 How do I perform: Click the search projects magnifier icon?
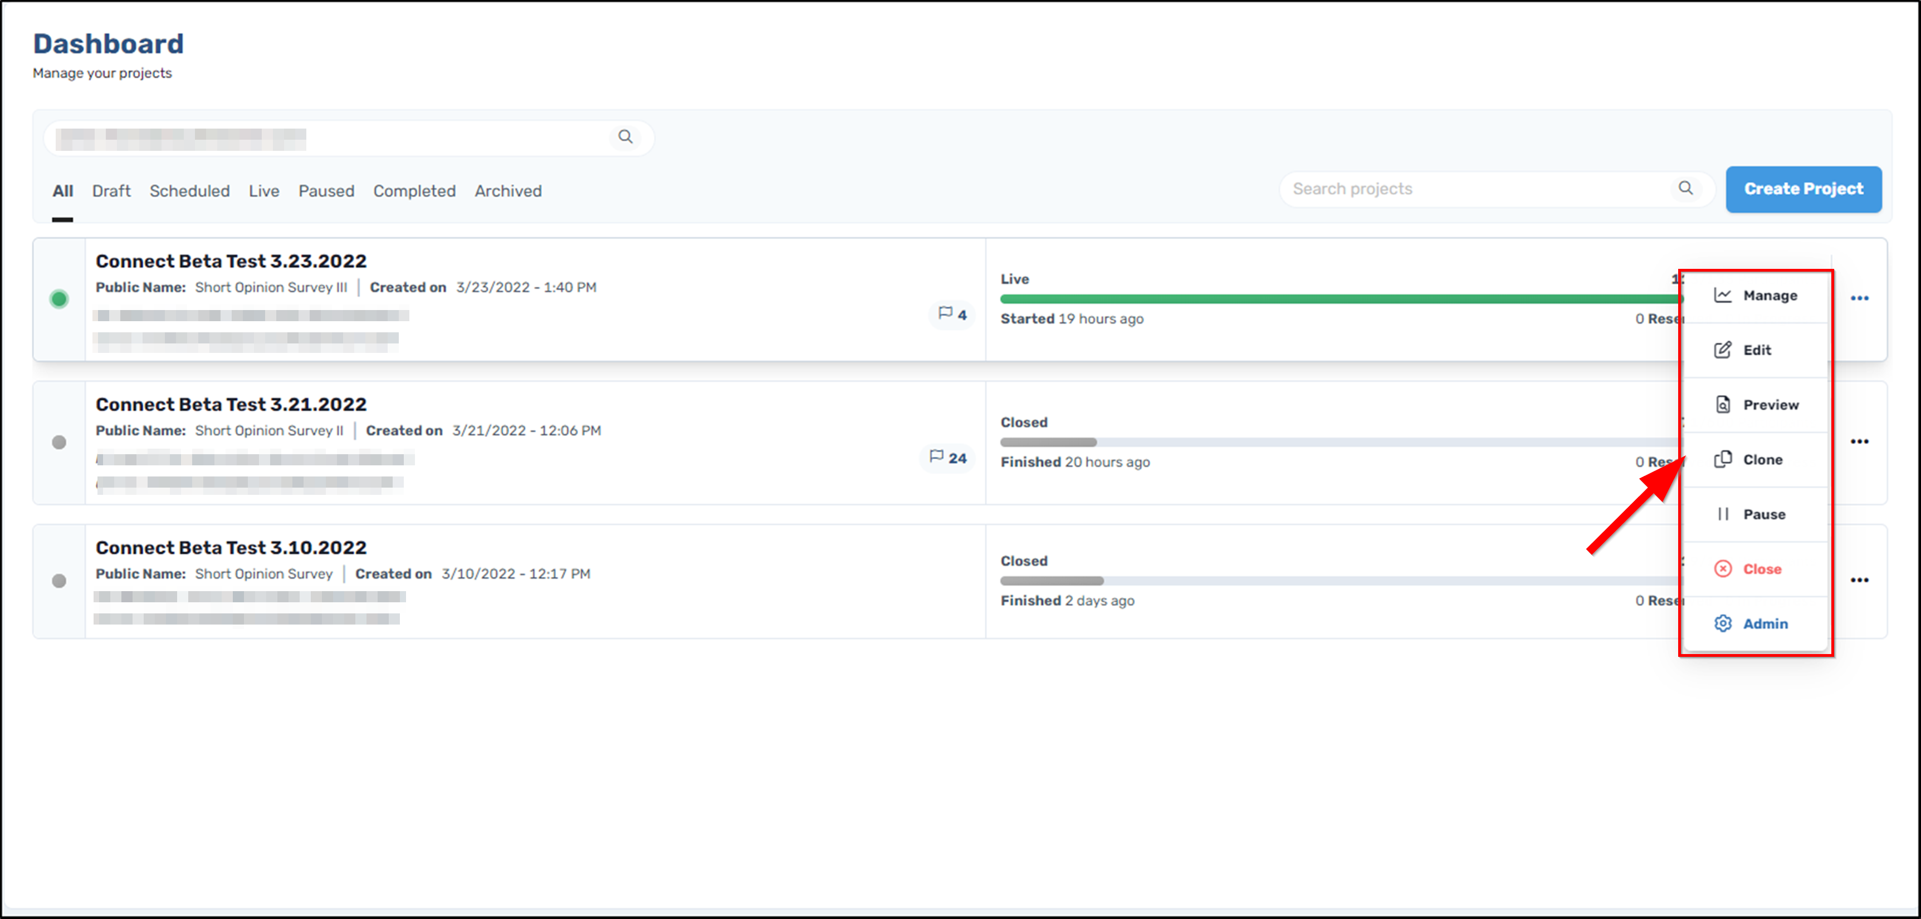pos(1685,188)
